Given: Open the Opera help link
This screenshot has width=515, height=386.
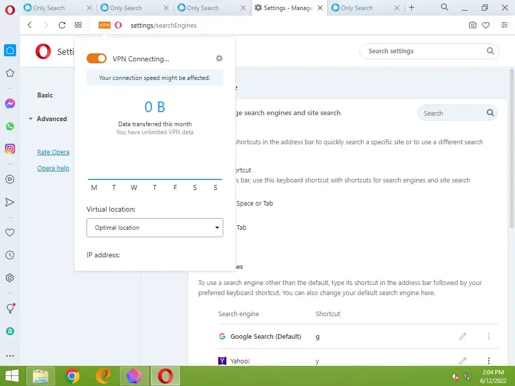Looking at the screenshot, I should [53, 168].
